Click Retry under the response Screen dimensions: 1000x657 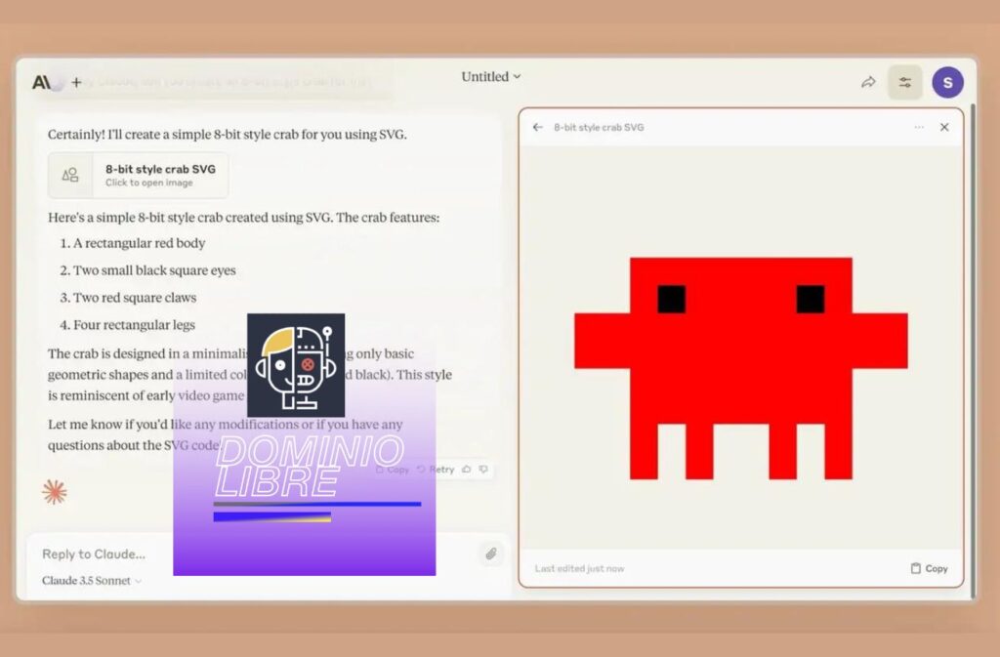pyautogui.click(x=437, y=470)
